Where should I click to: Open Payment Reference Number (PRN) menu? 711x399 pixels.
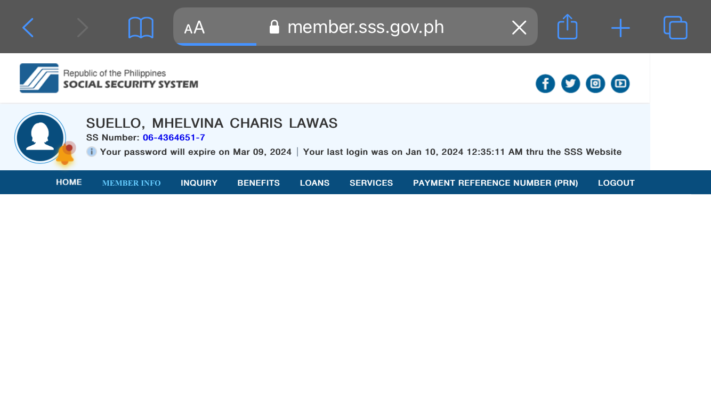pyautogui.click(x=495, y=182)
